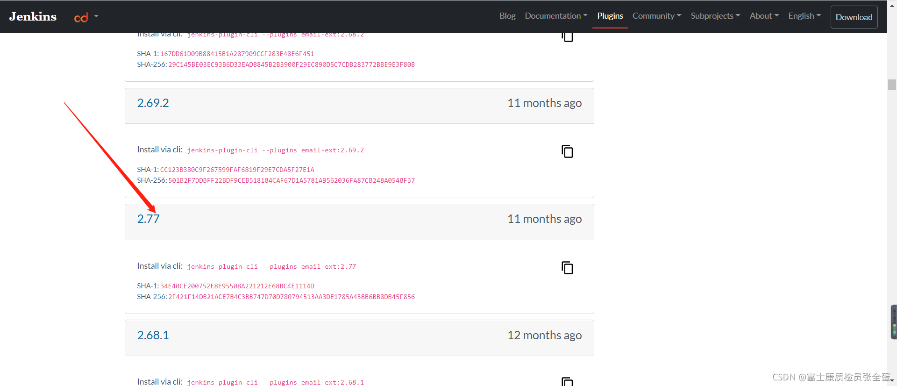Select the SHA-1 hash starting 167DD61D
The height and width of the screenshot is (386, 897).
[237, 54]
